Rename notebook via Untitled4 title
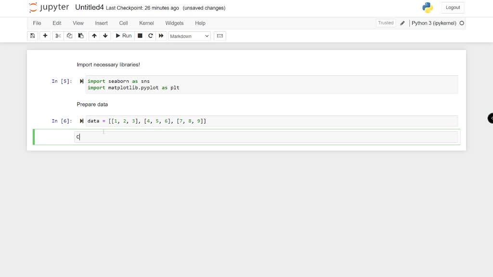 pos(89,8)
